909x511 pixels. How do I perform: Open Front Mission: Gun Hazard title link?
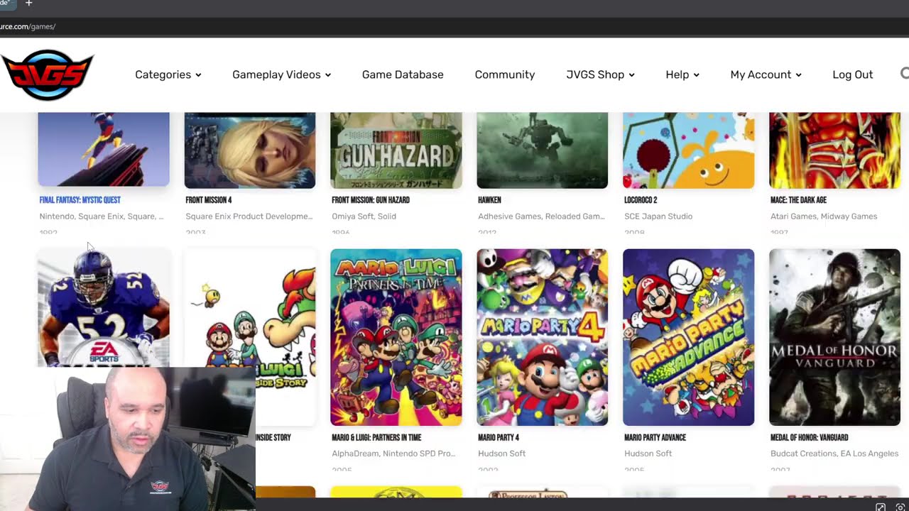371,200
